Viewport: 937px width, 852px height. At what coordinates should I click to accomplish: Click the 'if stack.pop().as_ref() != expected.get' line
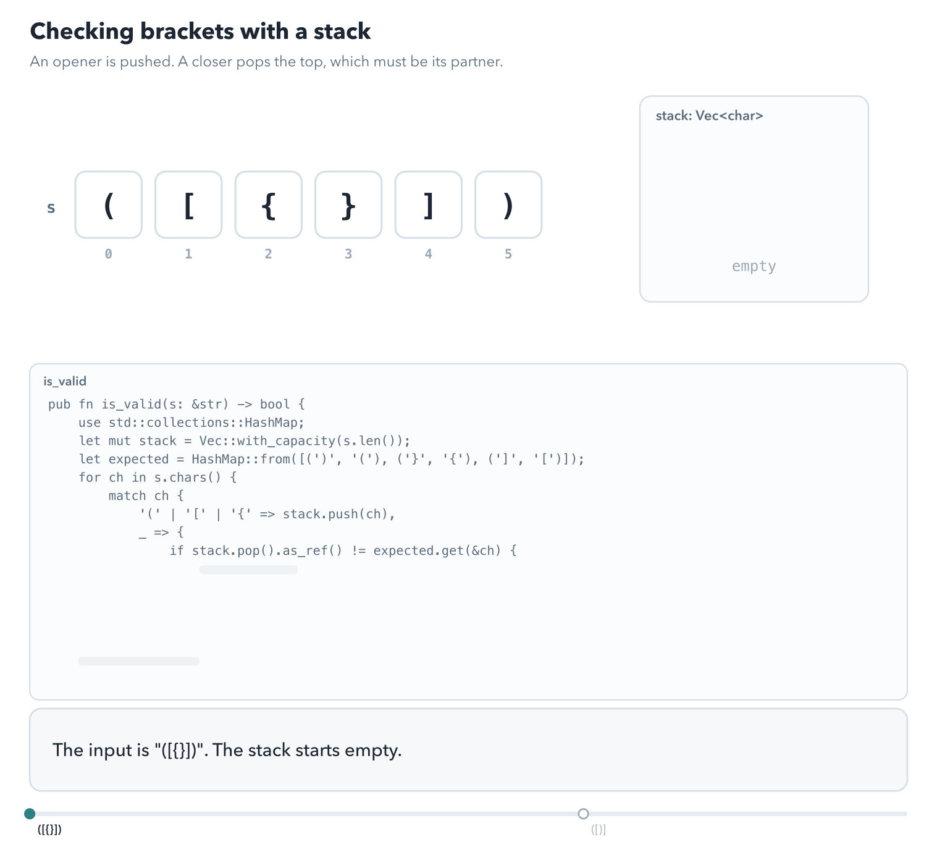343,550
